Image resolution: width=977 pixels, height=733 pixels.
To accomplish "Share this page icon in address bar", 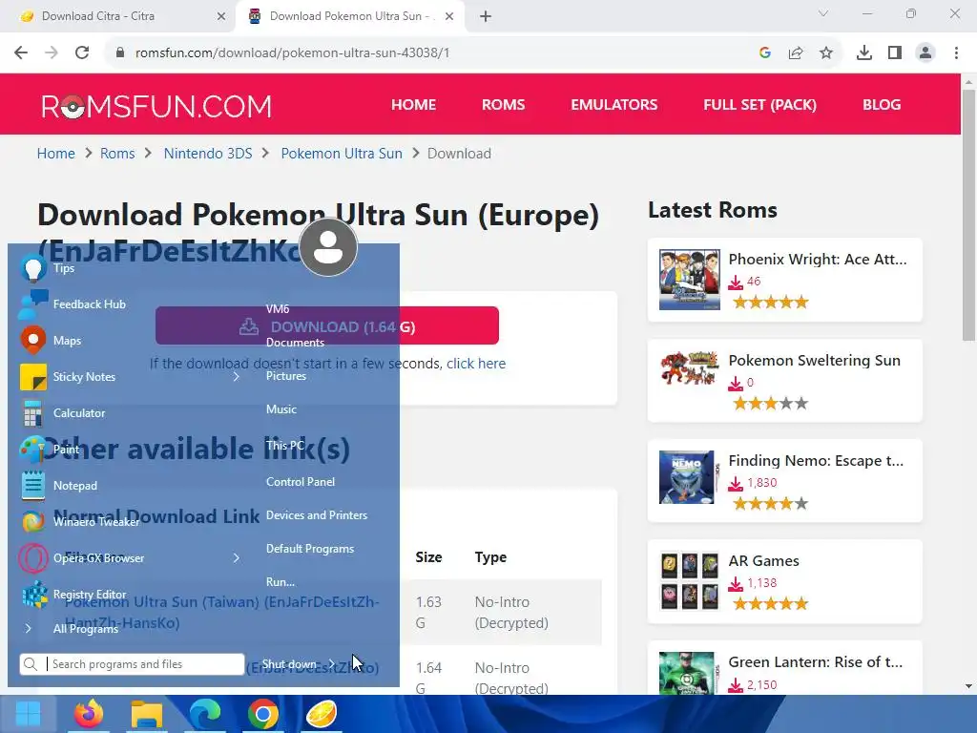I will 796,52.
